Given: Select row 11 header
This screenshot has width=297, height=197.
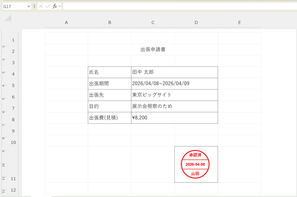Looking at the screenshot, I should tap(13, 179).
